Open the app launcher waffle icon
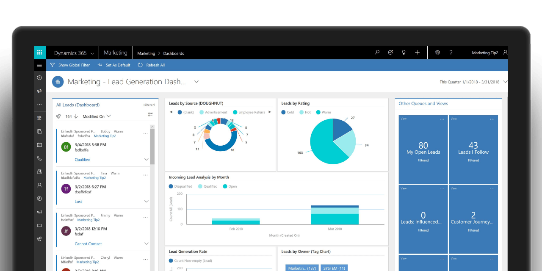Screen dimensions: 542x271 [x=40, y=53]
